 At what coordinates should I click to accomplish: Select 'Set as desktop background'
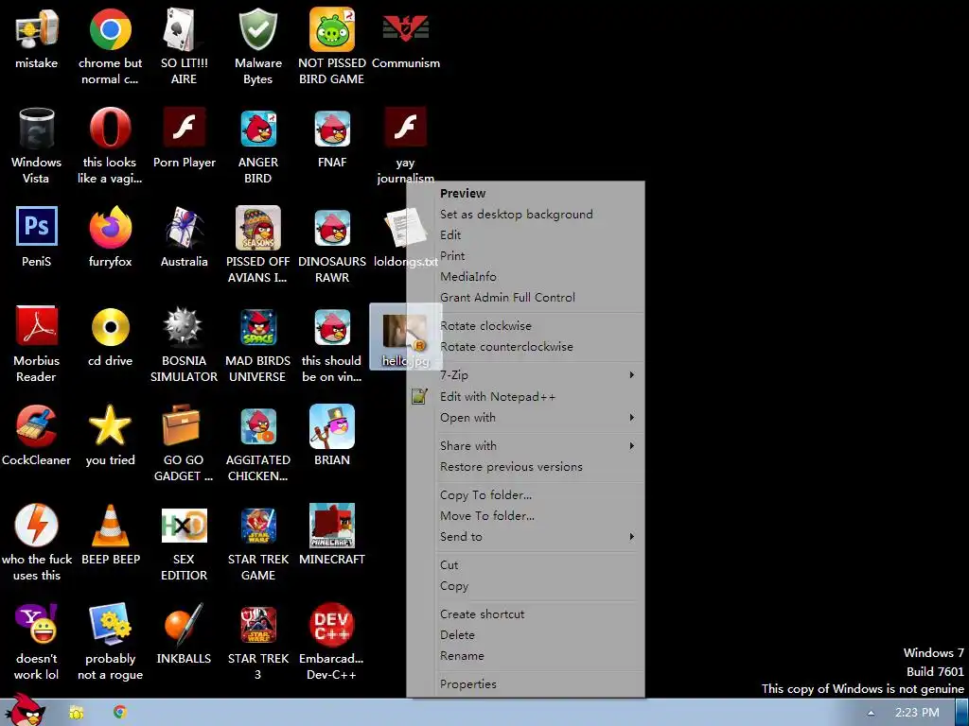click(525, 215)
